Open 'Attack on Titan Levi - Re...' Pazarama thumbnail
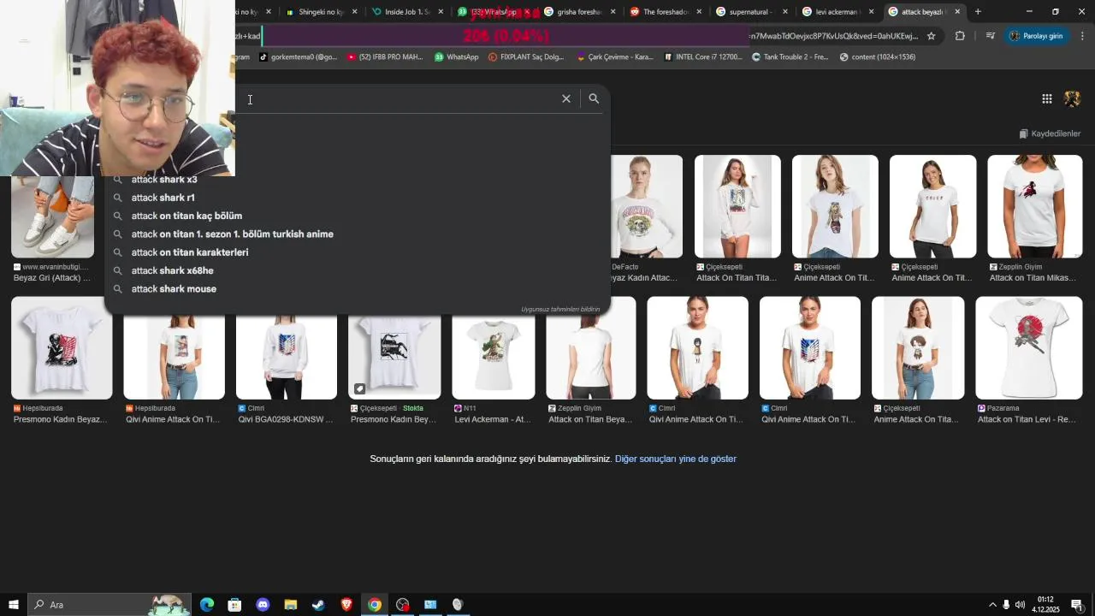The height and width of the screenshot is (616, 1095). point(1028,348)
